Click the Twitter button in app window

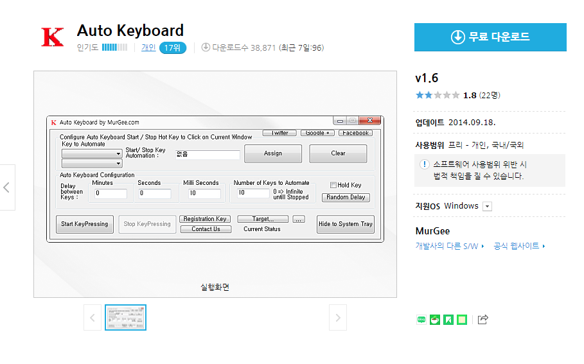[x=279, y=133]
